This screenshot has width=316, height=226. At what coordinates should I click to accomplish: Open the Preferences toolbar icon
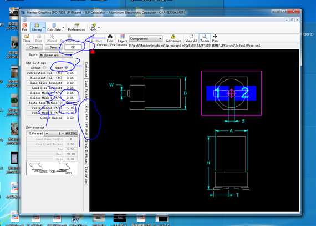point(77,27)
